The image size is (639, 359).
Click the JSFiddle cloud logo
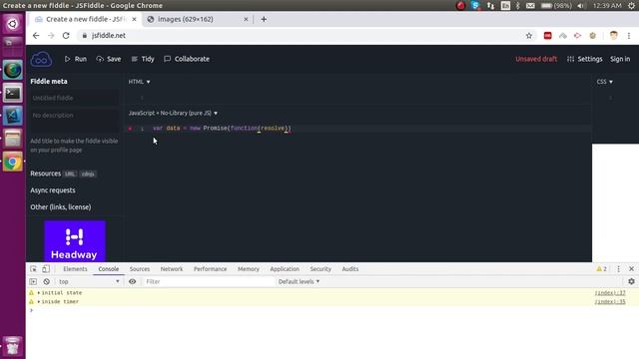coord(41,59)
